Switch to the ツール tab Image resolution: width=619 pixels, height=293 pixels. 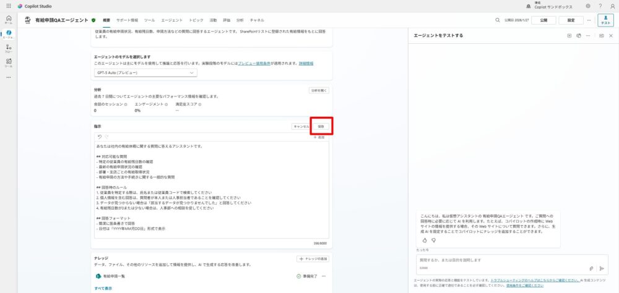pos(149,20)
